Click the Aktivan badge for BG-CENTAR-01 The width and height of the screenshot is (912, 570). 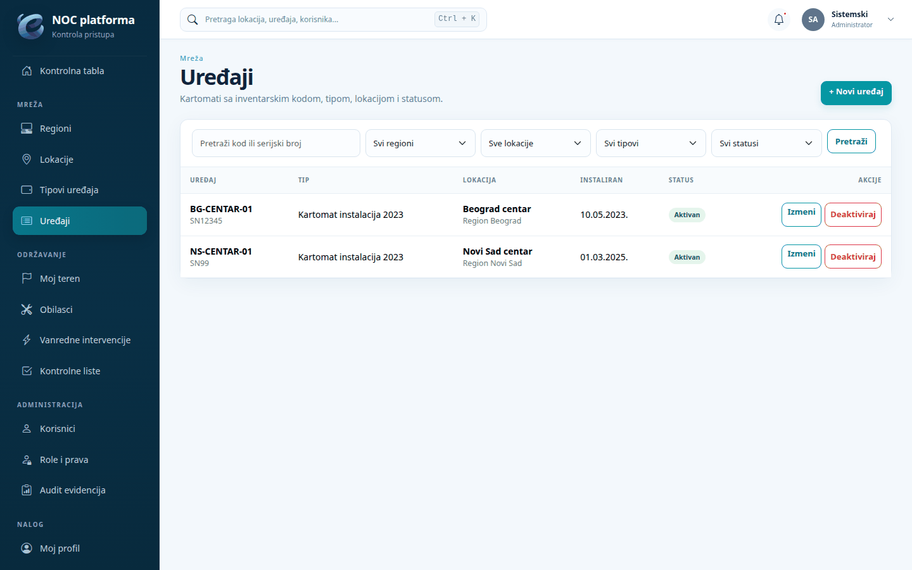687,215
